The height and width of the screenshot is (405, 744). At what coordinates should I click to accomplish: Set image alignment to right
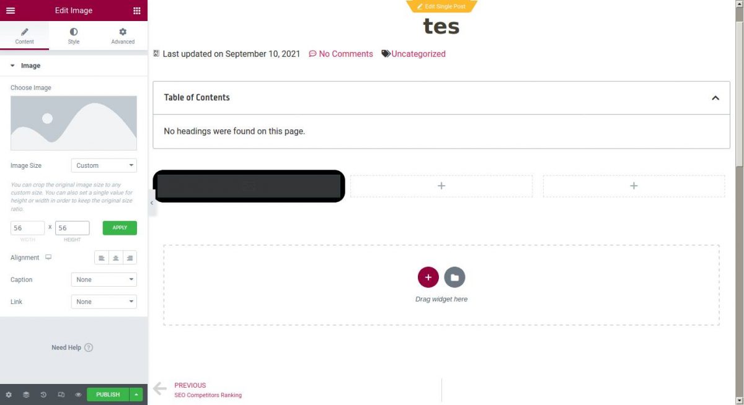pyautogui.click(x=130, y=258)
